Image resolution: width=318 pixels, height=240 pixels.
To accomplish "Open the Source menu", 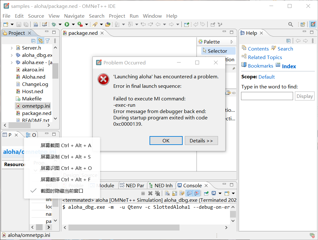I will [36, 16].
